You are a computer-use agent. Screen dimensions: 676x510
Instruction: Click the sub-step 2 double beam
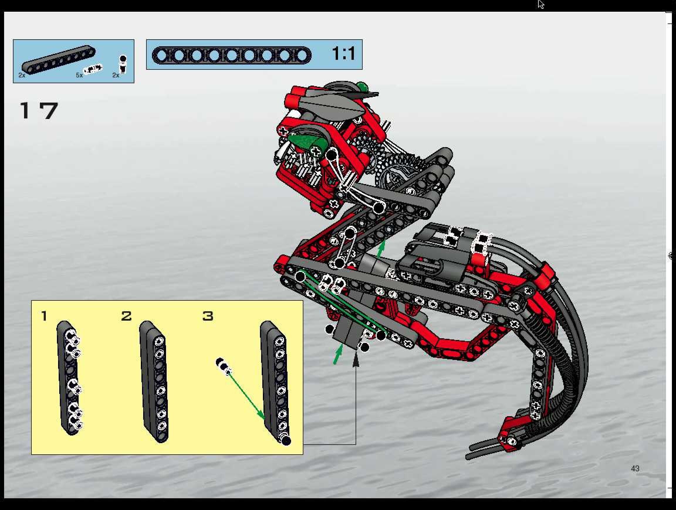pos(154,382)
